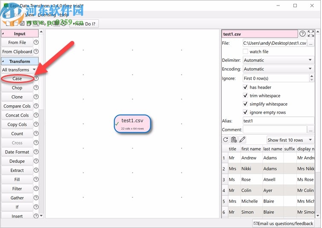Image resolution: width=322 pixels, height=228 pixels.
Task: Click into the Comment input field
Action: 275,130
